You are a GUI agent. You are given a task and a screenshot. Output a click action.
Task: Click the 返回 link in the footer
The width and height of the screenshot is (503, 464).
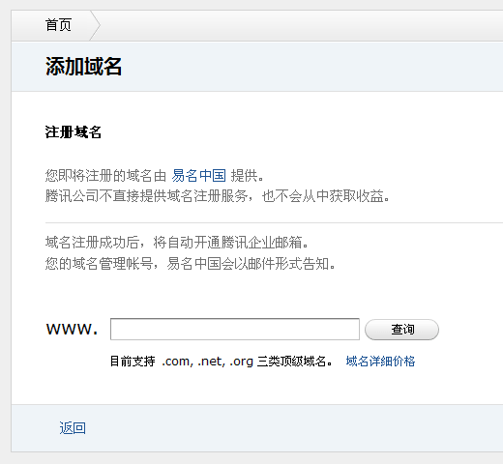click(73, 428)
